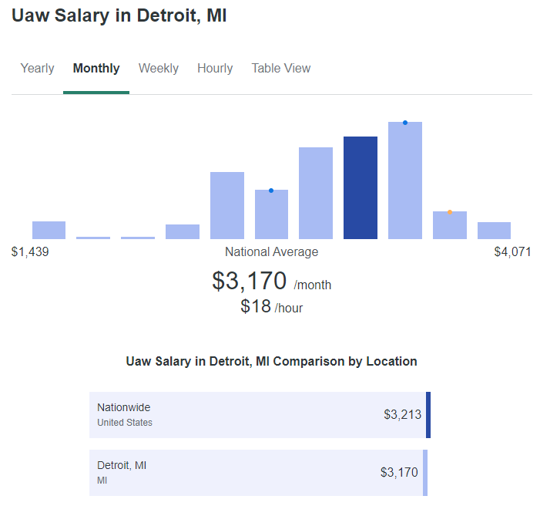Image resolution: width=540 pixels, height=506 pixels.
Task: Click the $3,170 Detroit value in comparison
Action: pos(399,473)
